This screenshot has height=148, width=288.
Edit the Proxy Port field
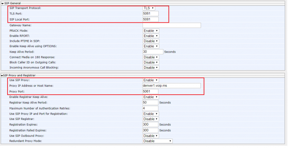tap(150, 91)
